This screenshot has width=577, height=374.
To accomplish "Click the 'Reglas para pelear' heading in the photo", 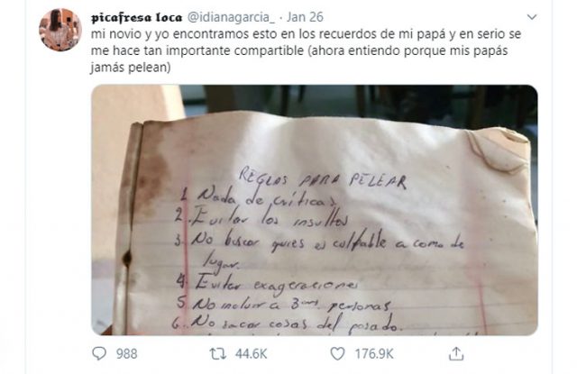I will [323, 178].
